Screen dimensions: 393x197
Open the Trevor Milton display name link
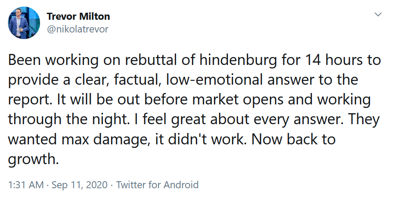click(78, 17)
